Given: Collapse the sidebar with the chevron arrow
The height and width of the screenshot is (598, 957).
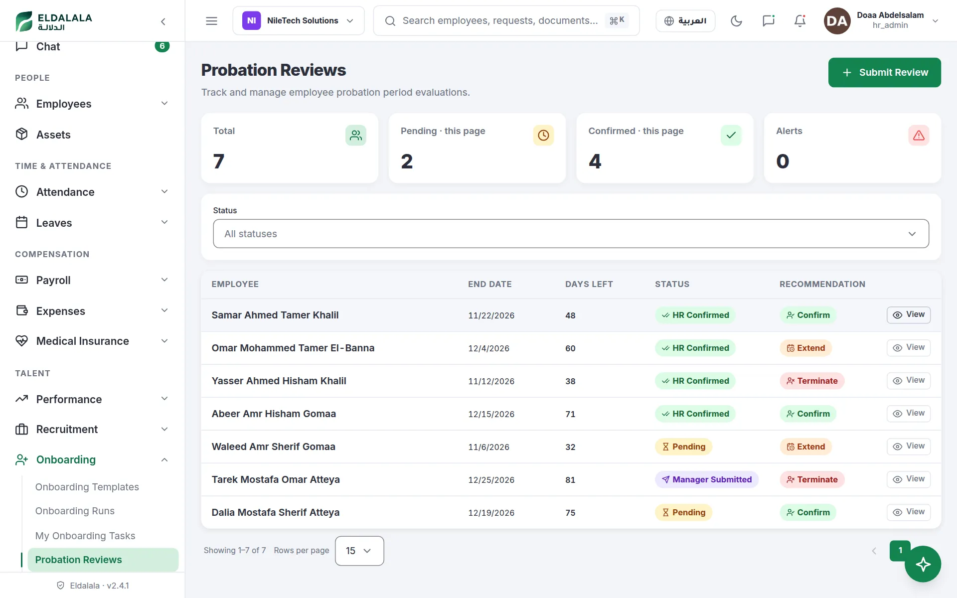Looking at the screenshot, I should pos(163,21).
